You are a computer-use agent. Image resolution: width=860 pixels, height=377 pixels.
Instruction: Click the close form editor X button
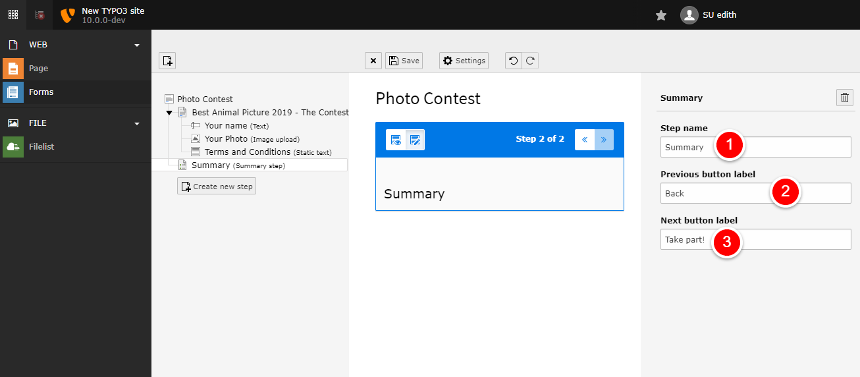(x=373, y=61)
